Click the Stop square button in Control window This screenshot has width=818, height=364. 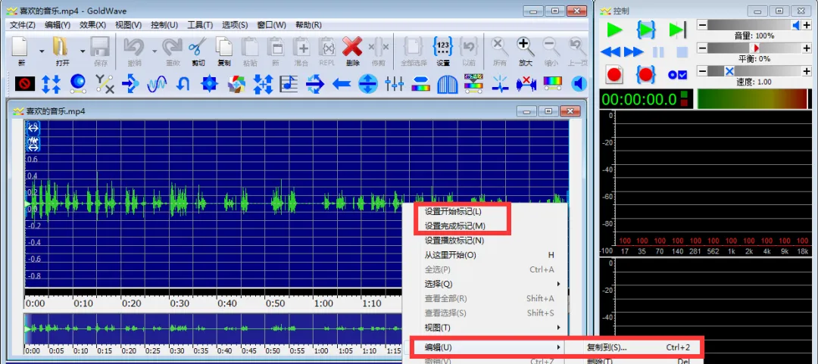coord(682,51)
